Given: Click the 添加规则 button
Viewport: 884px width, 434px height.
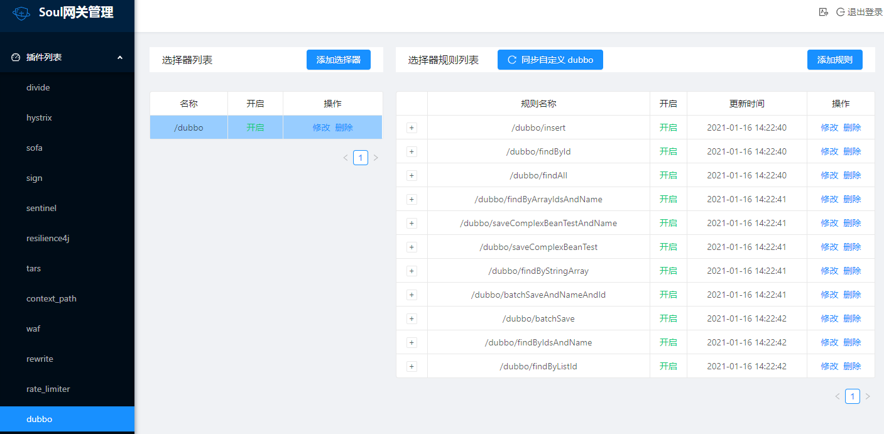Looking at the screenshot, I should [x=835, y=60].
